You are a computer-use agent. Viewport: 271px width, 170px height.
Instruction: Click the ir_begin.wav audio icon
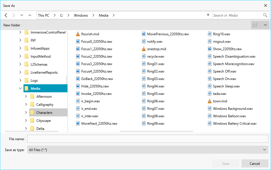(78, 101)
